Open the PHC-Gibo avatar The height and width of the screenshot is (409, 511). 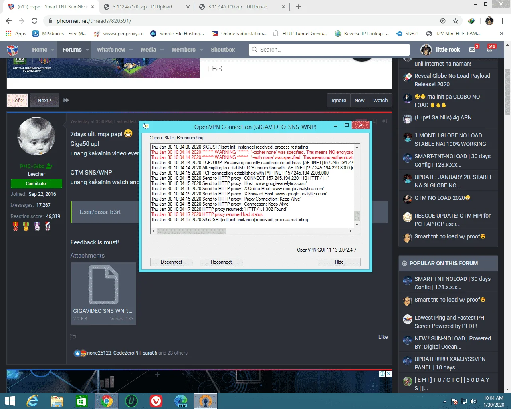36,137
